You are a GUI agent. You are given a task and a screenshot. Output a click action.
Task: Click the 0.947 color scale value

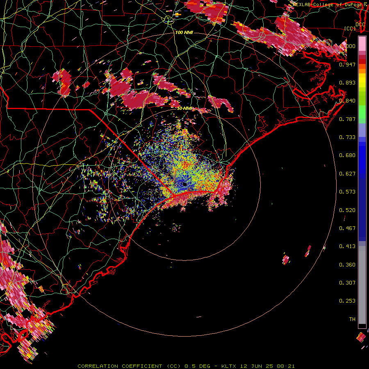pos(347,64)
